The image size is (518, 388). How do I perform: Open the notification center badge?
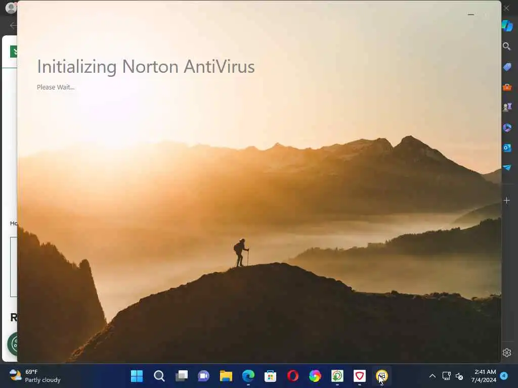pos(504,376)
